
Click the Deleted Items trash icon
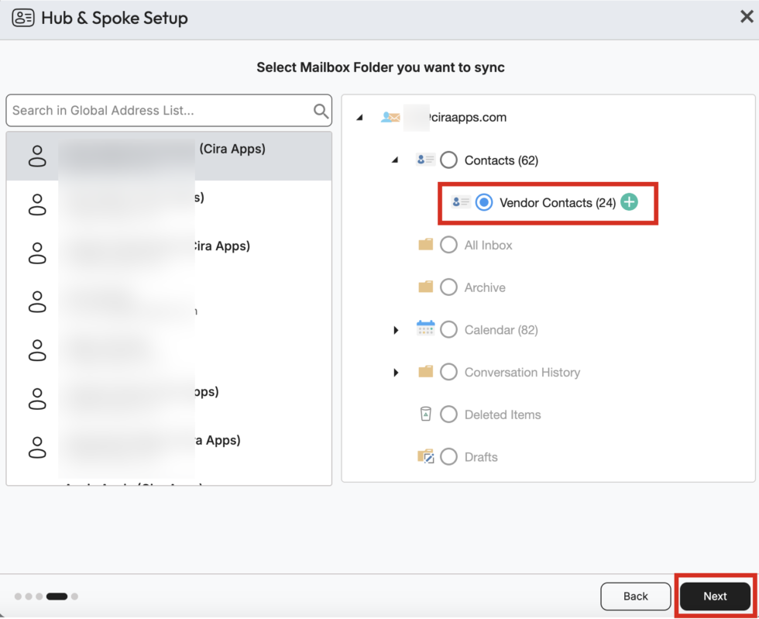coord(426,414)
